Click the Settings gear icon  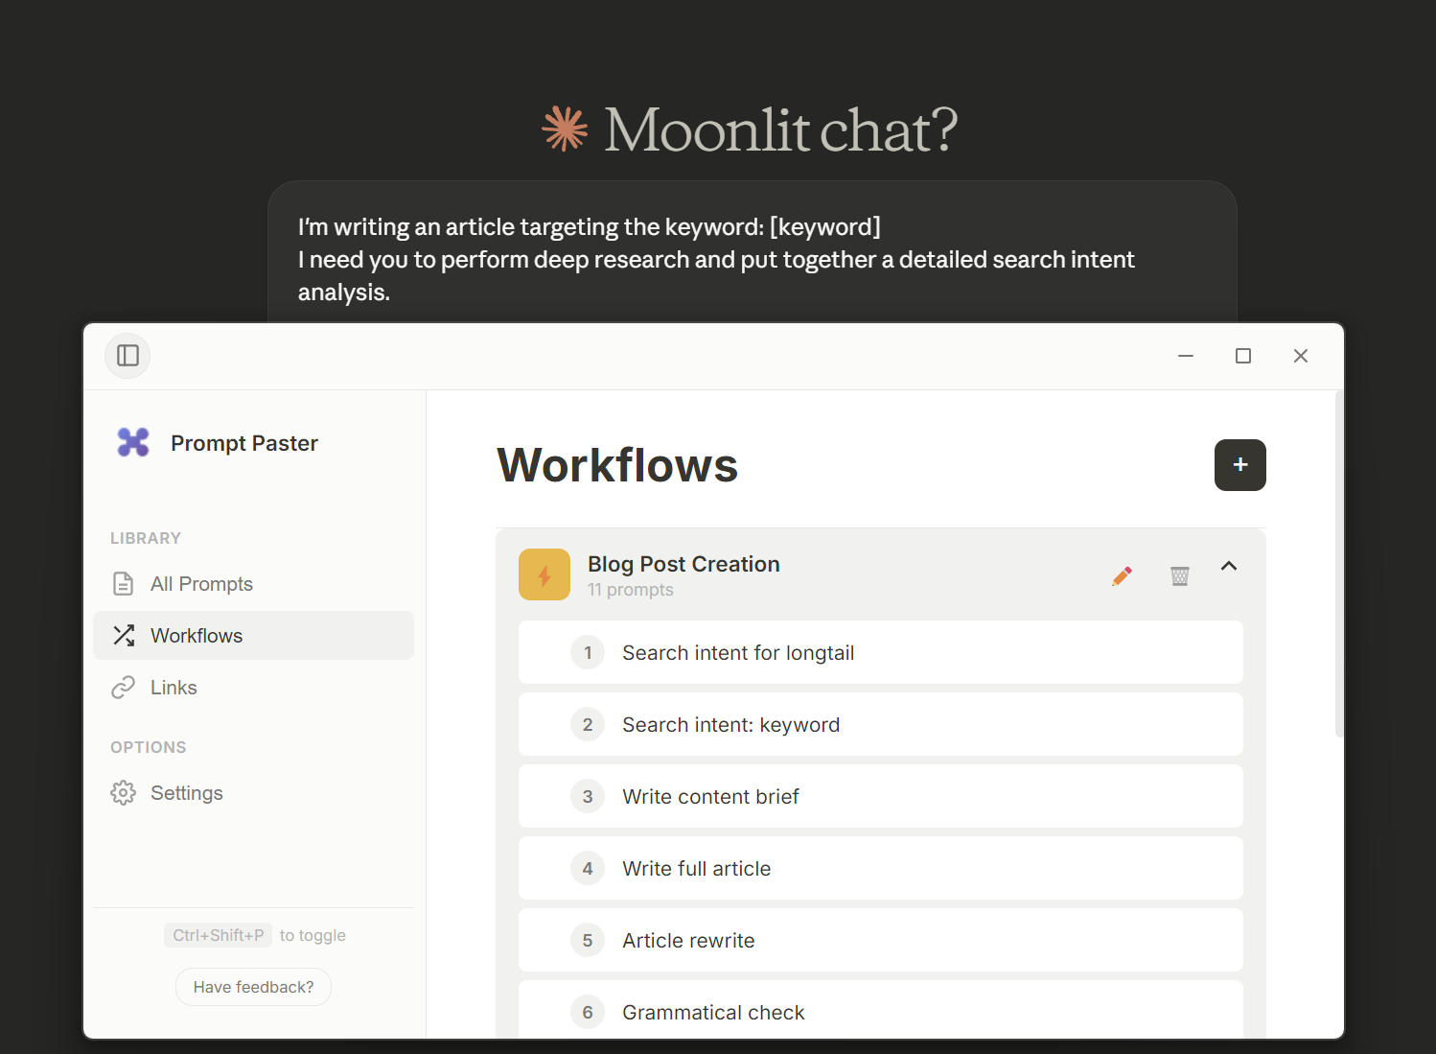pos(124,793)
